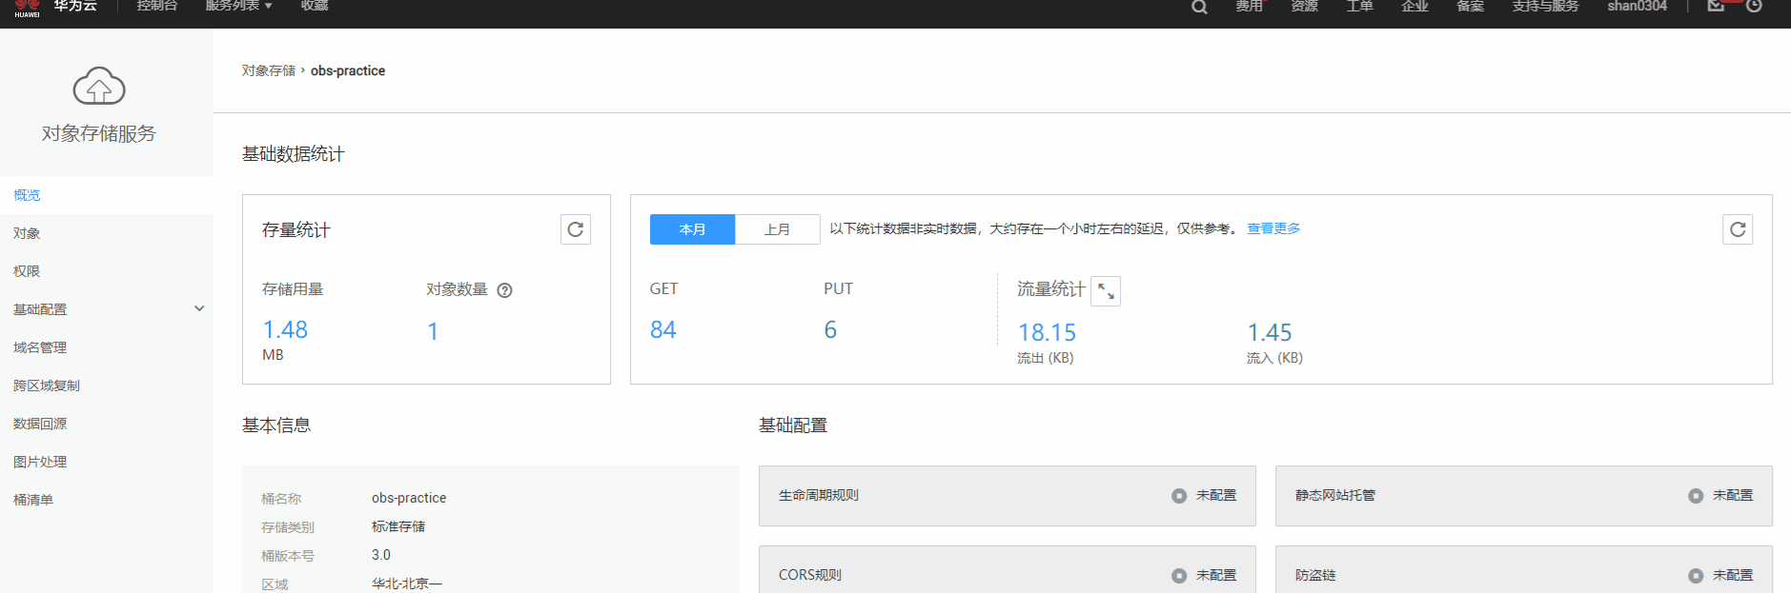This screenshot has width=1791, height=593.
Task: Click the storage usage value 1.48
Action: click(285, 330)
